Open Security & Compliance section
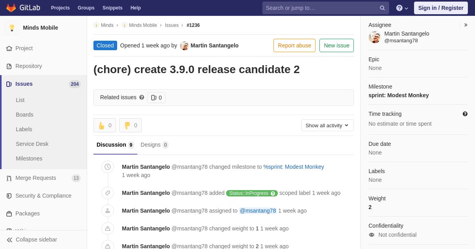Screen dimensions: 475x249 [44, 196]
